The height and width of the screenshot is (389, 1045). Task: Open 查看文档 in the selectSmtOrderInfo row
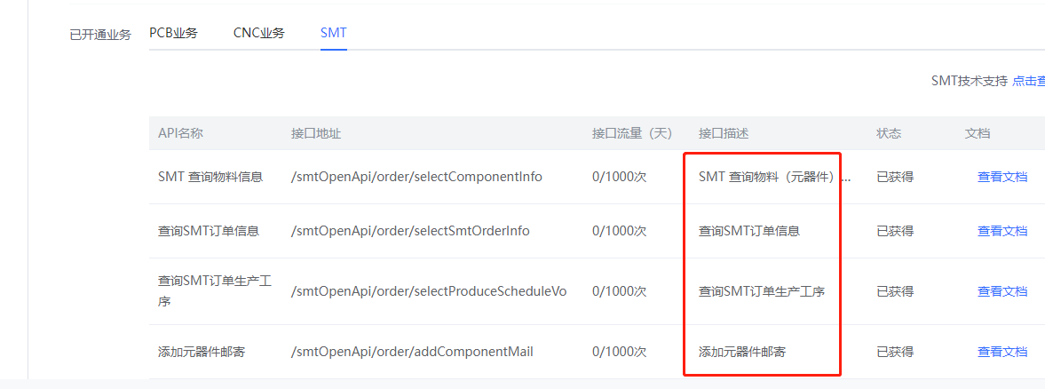1001,231
